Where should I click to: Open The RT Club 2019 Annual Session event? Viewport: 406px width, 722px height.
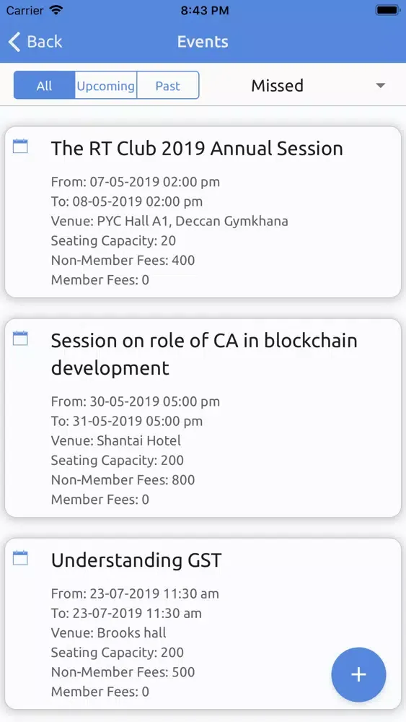click(x=197, y=149)
